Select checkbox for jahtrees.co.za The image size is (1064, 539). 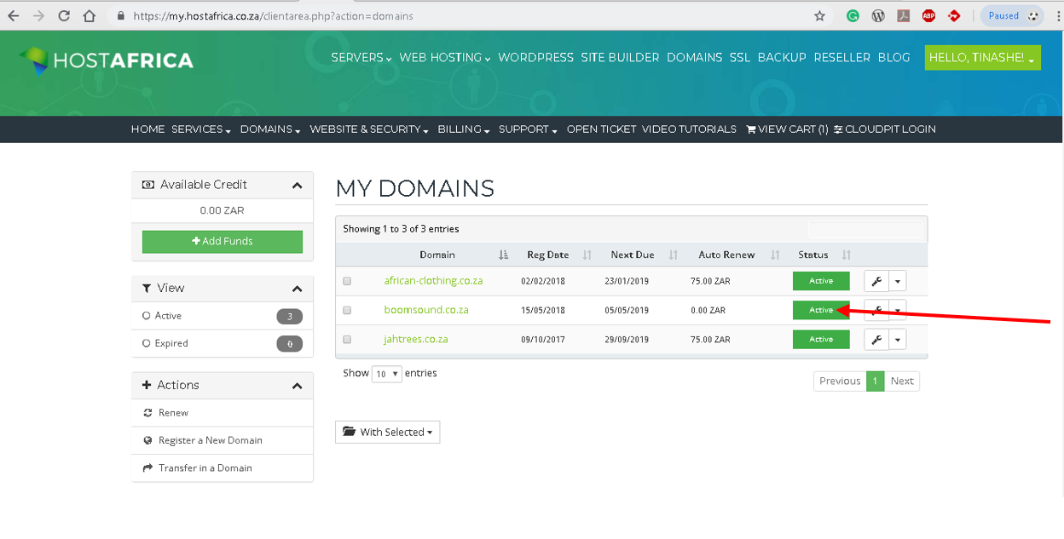point(347,339)
